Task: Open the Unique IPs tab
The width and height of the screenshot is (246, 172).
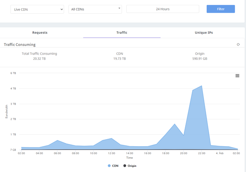Action: (204, 32)
